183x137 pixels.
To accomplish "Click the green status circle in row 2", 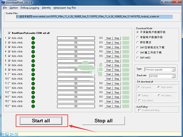I will tap(33, 43).
